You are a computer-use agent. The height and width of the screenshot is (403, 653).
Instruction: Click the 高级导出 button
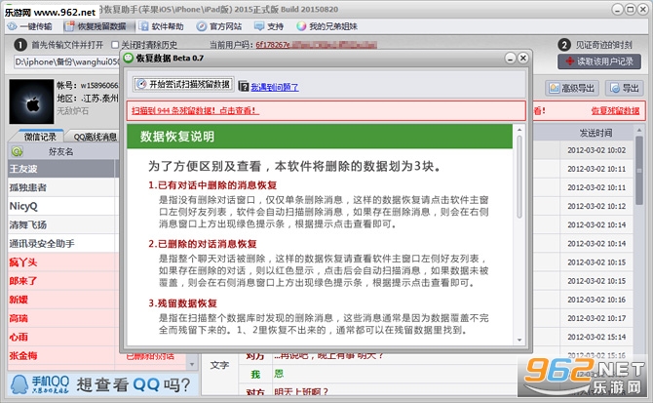(x=571, y=88)
